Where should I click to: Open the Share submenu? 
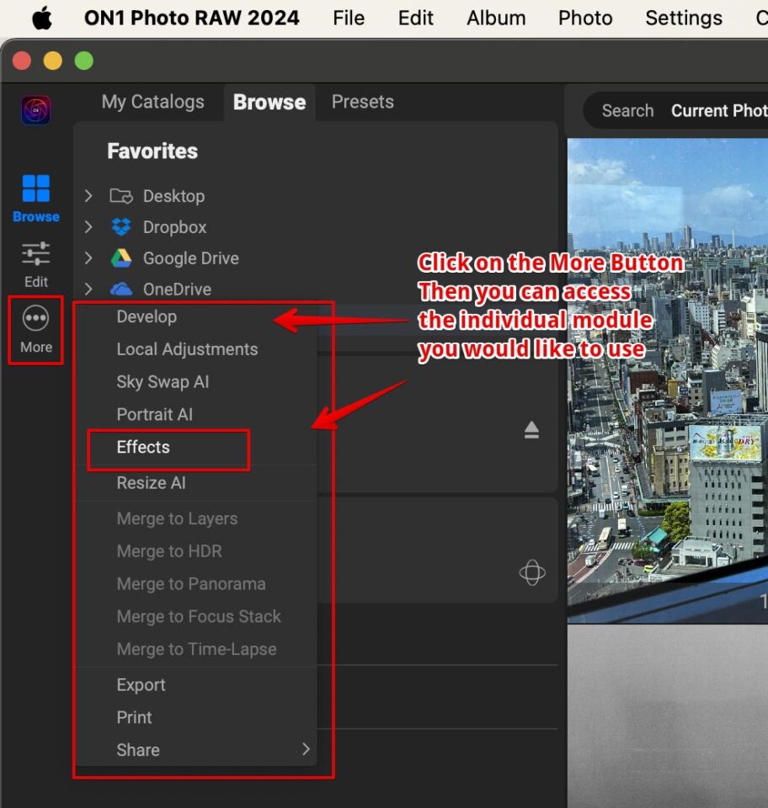[x=137, y=749]
